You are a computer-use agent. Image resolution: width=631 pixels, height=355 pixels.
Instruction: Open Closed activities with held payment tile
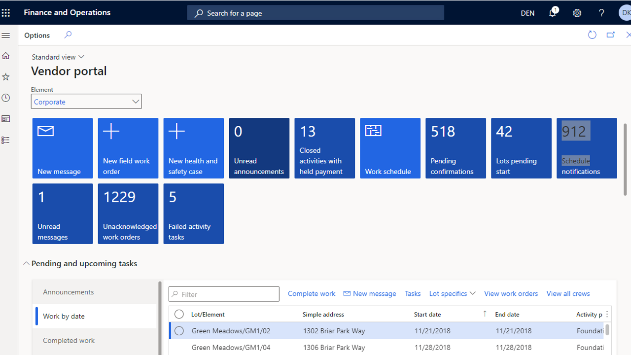tap(325, 148)
